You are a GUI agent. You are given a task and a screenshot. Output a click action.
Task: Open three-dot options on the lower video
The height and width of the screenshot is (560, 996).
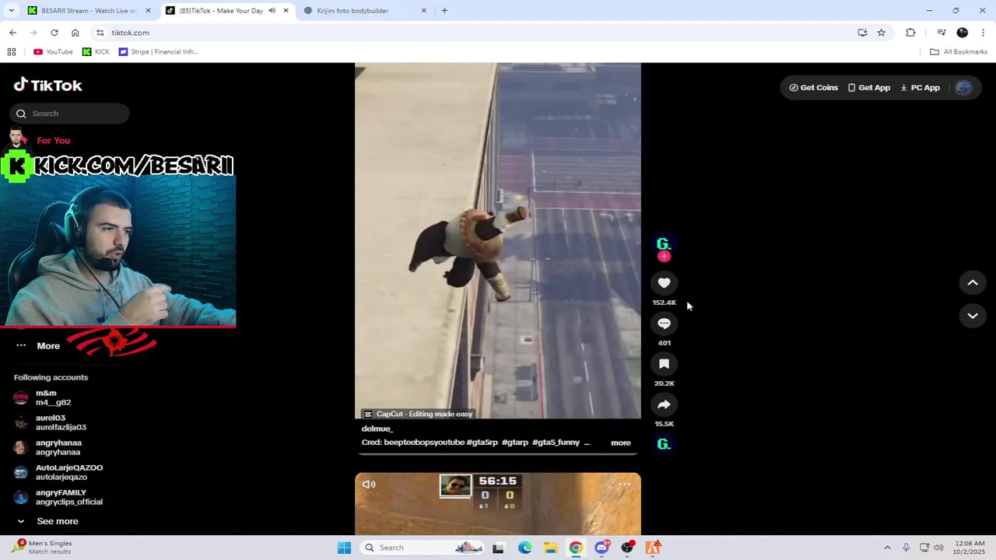tap(624, 484)
